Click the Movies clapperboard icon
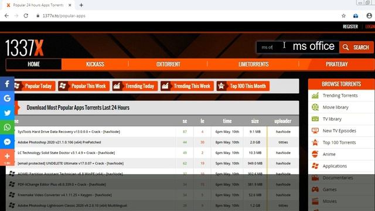Screen dimensions: 375x211 [x=315, y=201]
